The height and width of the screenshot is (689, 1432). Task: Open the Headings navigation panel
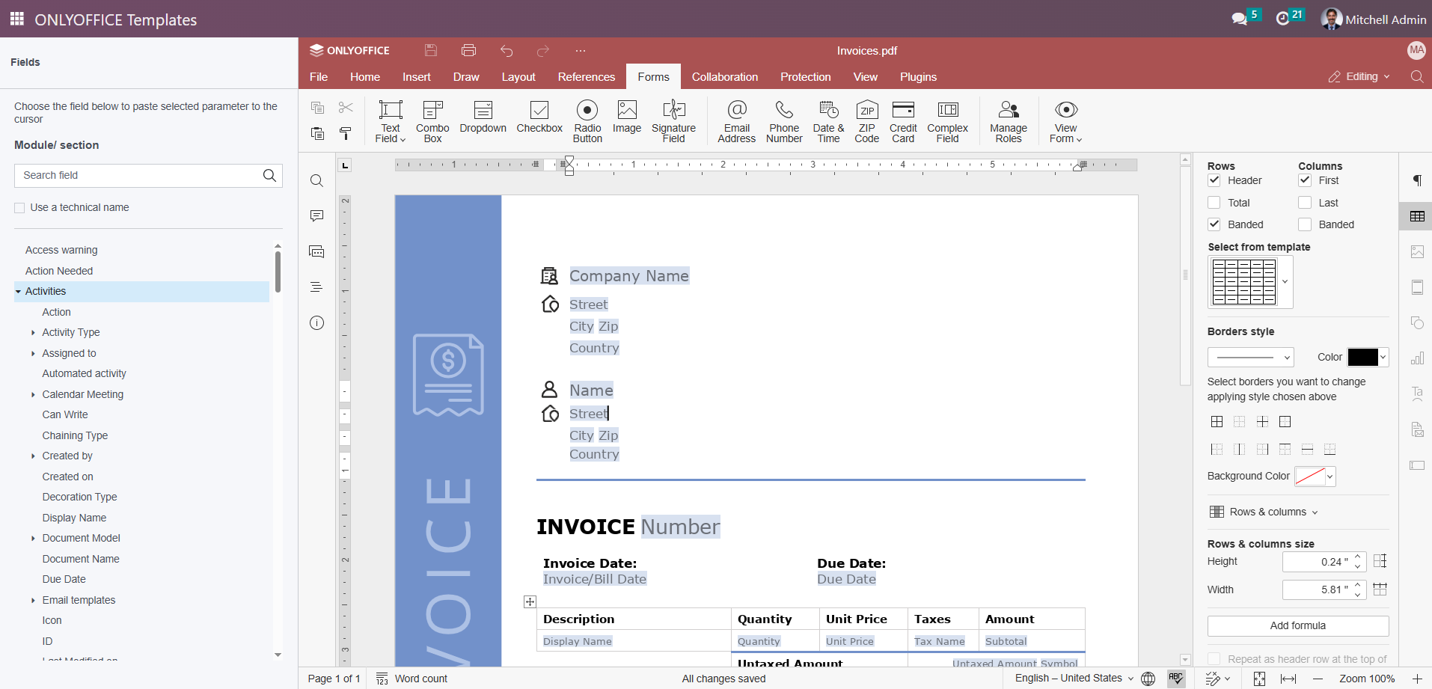point(316,287)
